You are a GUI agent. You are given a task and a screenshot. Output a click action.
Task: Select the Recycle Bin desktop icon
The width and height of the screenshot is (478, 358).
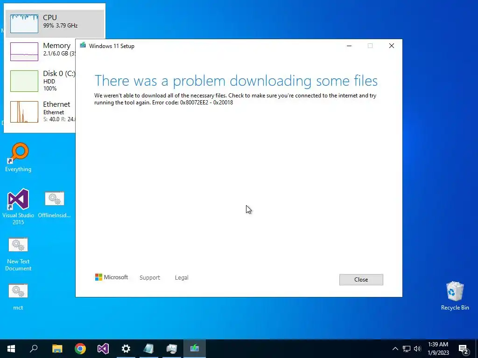455,296
